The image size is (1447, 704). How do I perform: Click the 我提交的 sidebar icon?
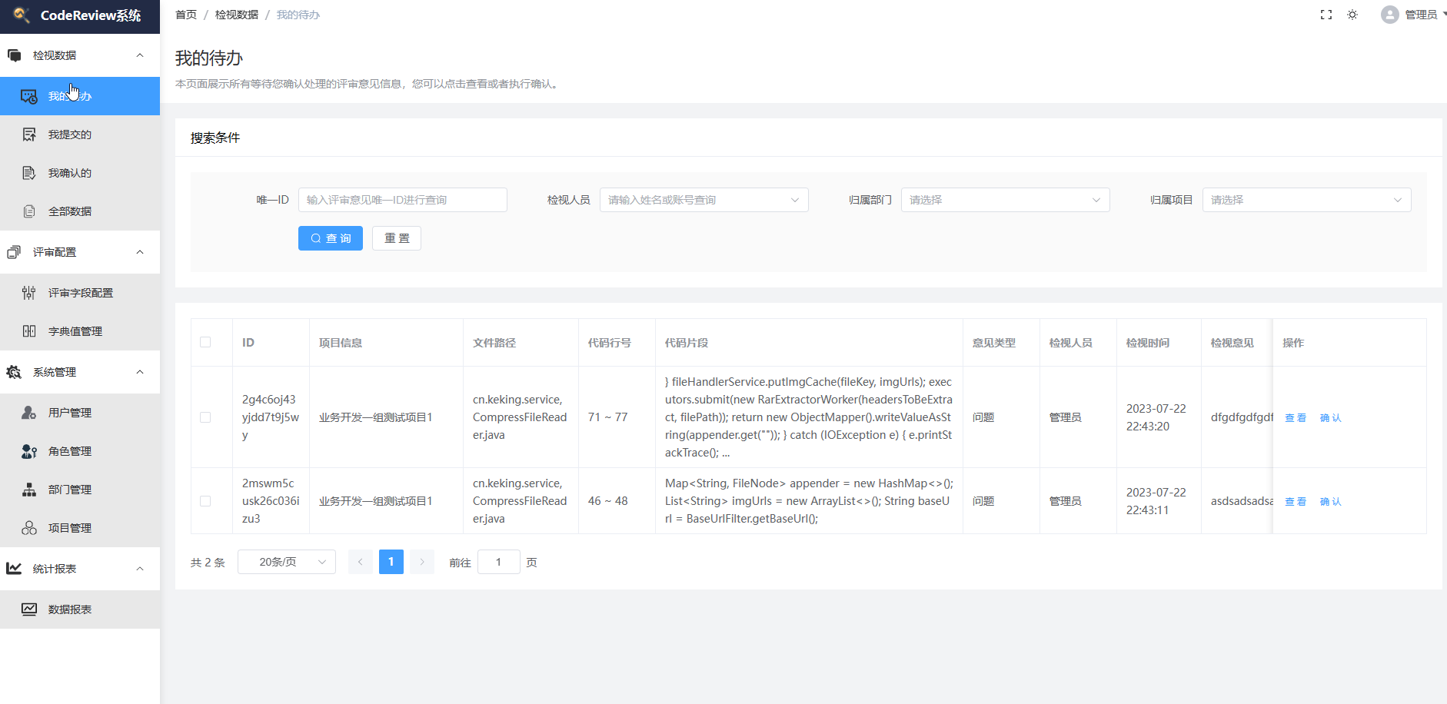point(29,134)
